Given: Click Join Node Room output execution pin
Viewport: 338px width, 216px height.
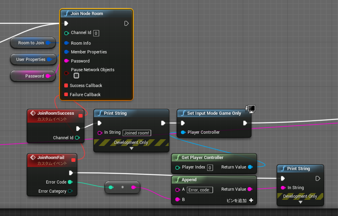Looking at the screenshot, I should (x=127, y=23).
